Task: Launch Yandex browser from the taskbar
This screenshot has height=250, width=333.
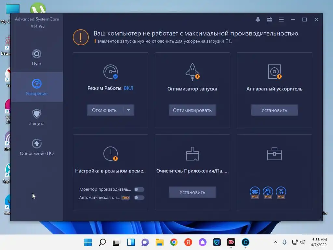Action: [x=188, y=242]
